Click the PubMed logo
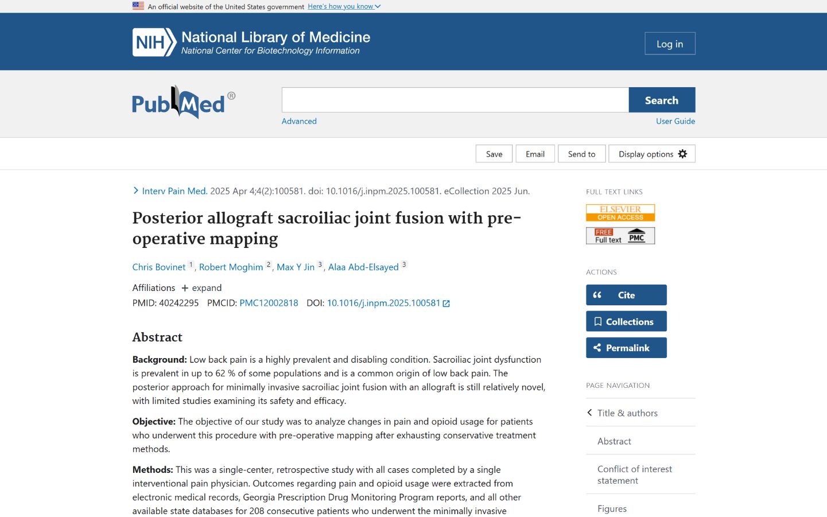 click(x=184, y=103)
